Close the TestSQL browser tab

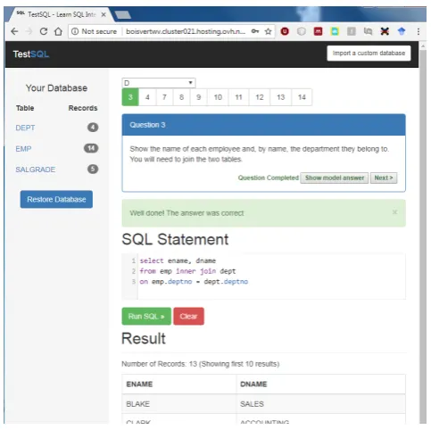tap(104, 14)
